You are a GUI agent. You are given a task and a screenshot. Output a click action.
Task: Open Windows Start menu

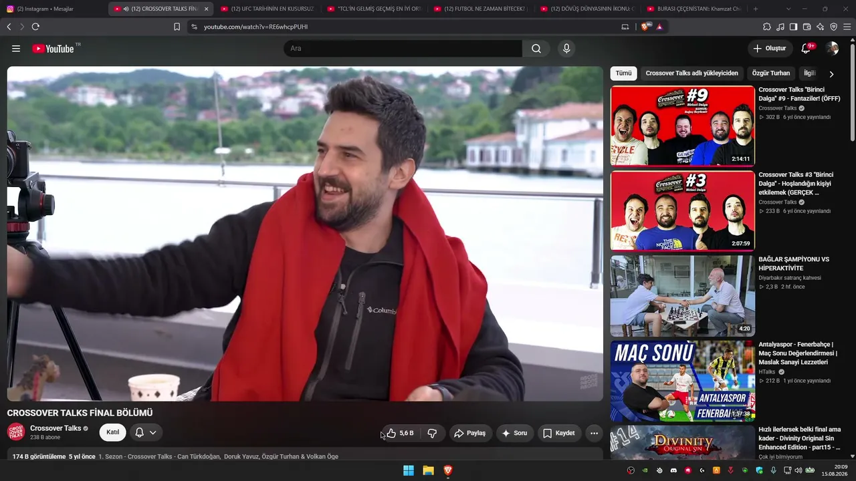[x=409, y=470]
